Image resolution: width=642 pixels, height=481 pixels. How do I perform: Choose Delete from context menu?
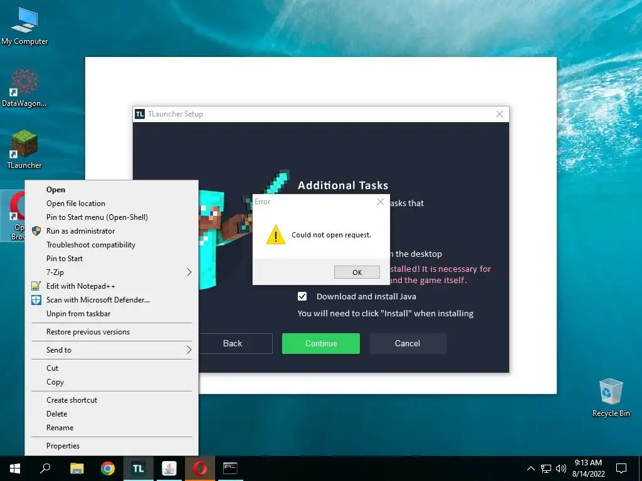(112, 414)
